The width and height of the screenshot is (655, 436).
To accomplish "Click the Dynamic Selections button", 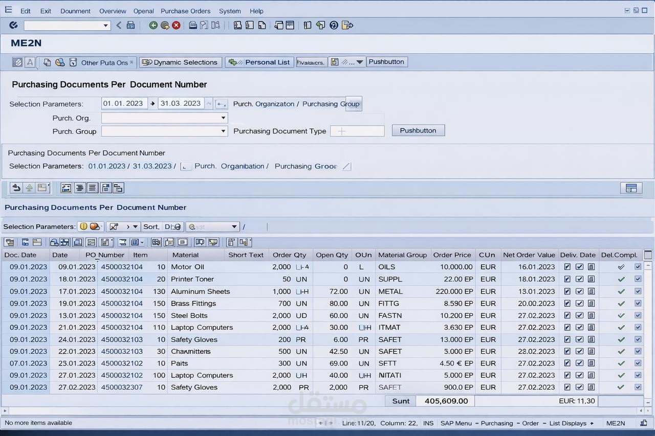I will click(180, 62).
